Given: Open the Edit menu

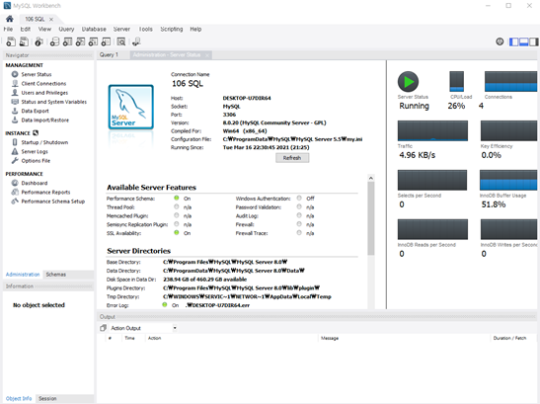Looking at the screenshot, I should coord(25,29).
